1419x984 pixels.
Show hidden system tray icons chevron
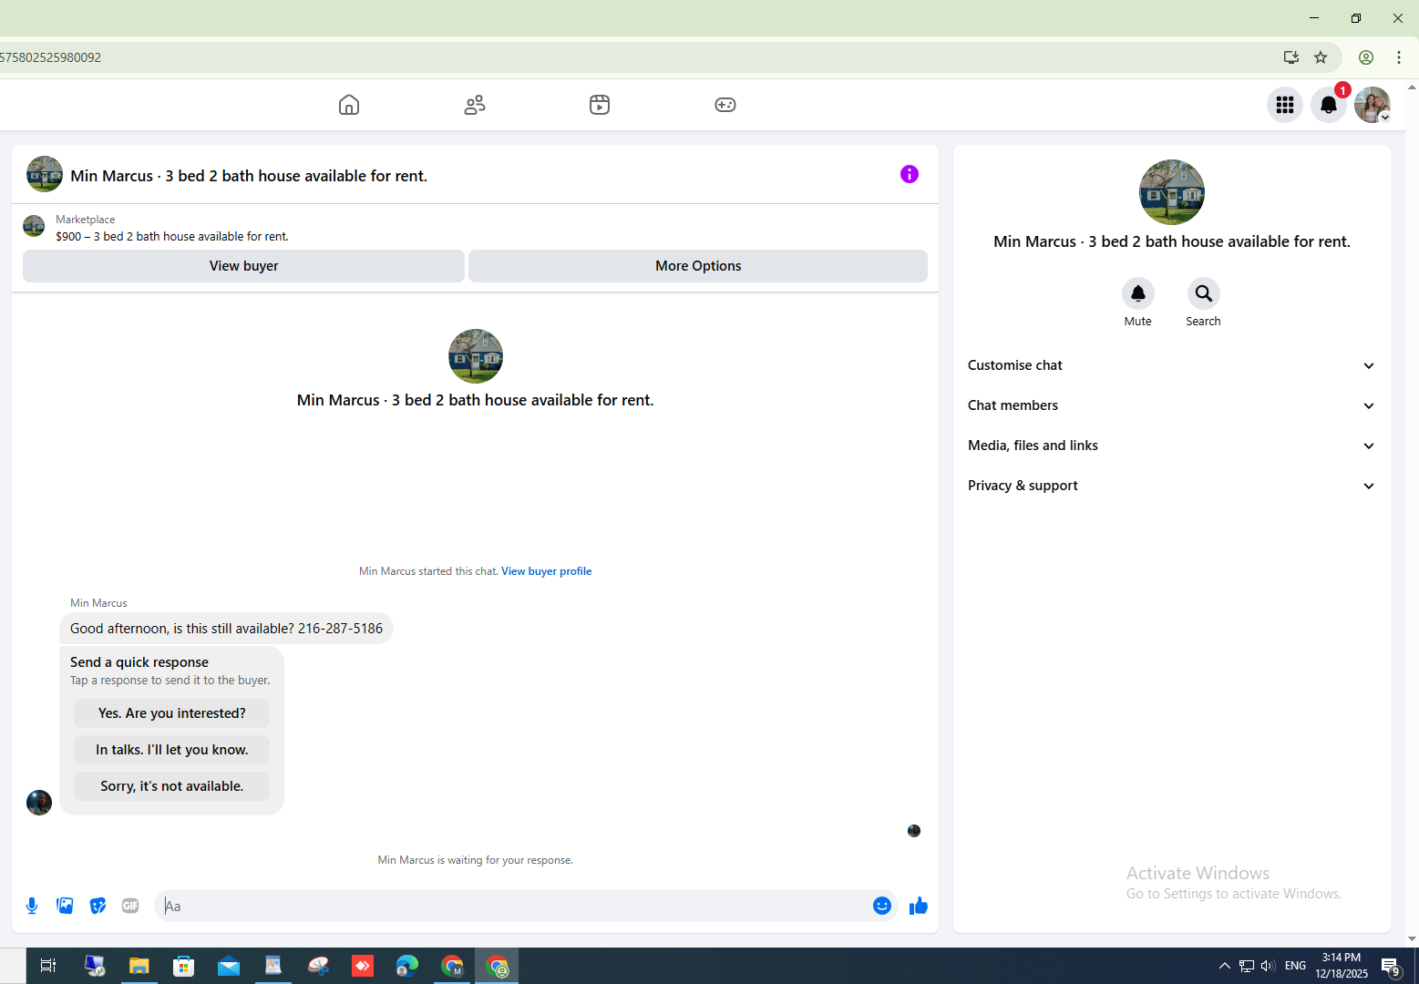pos(1225,966)
